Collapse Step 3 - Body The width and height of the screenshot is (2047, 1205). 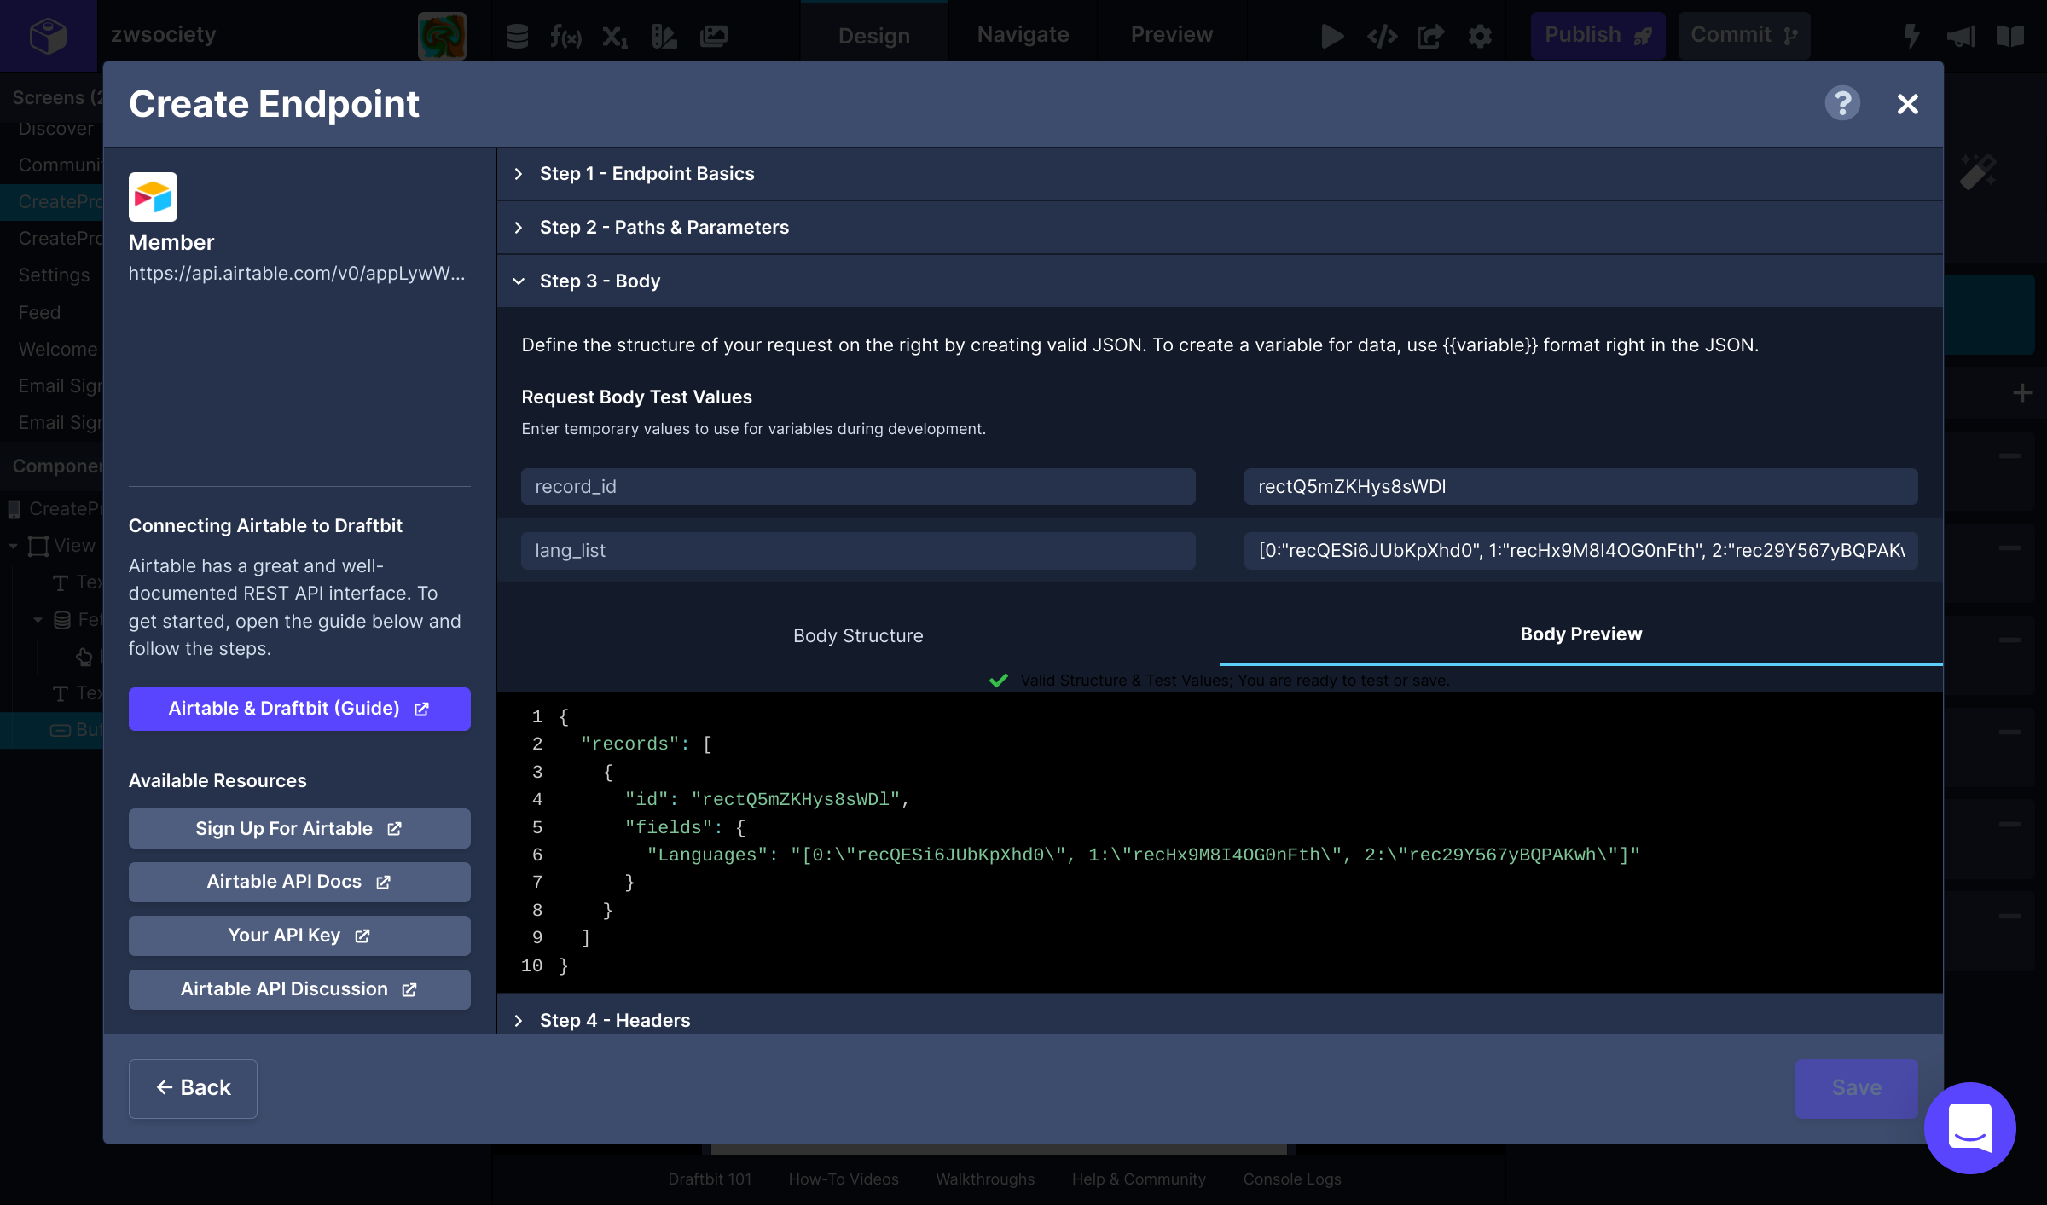[x=1220, y=281]
